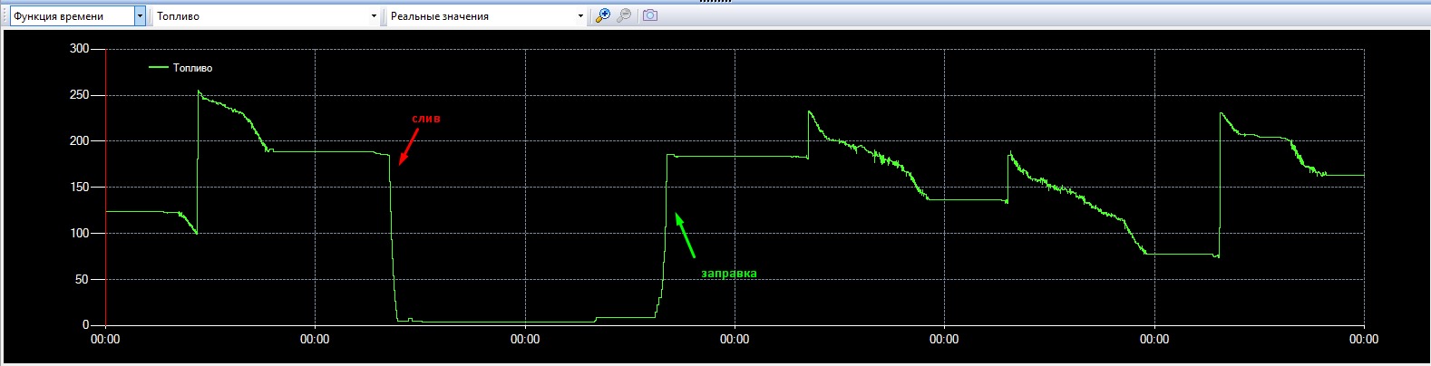Click the 300 label on the Y axis
Screen dimensions: 1431x366
[79, 49]
